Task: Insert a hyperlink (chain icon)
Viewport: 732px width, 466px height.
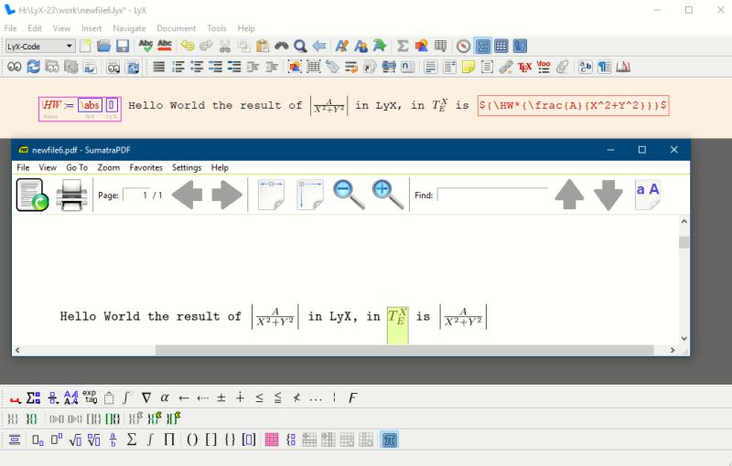Action: click(506, 67)
